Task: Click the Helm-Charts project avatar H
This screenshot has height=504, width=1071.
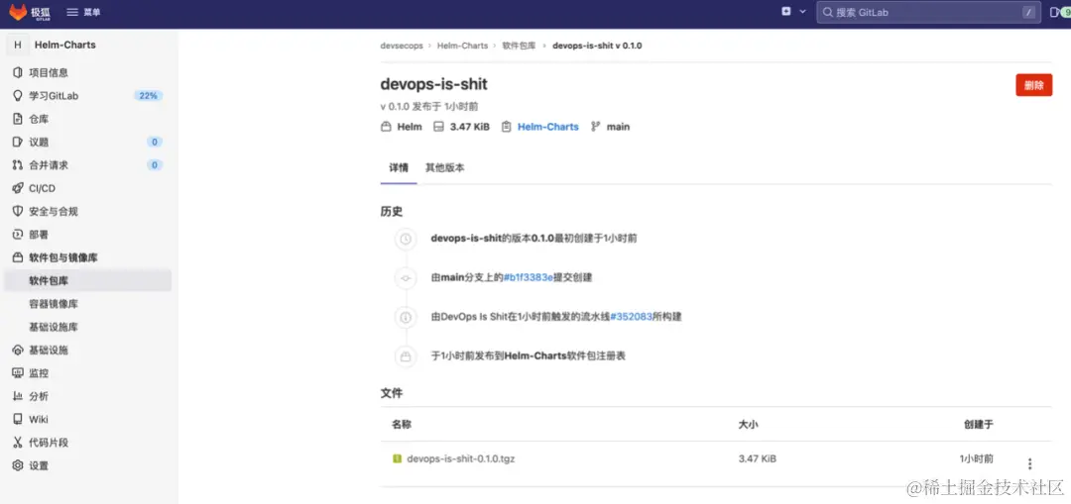Action: 18,45
